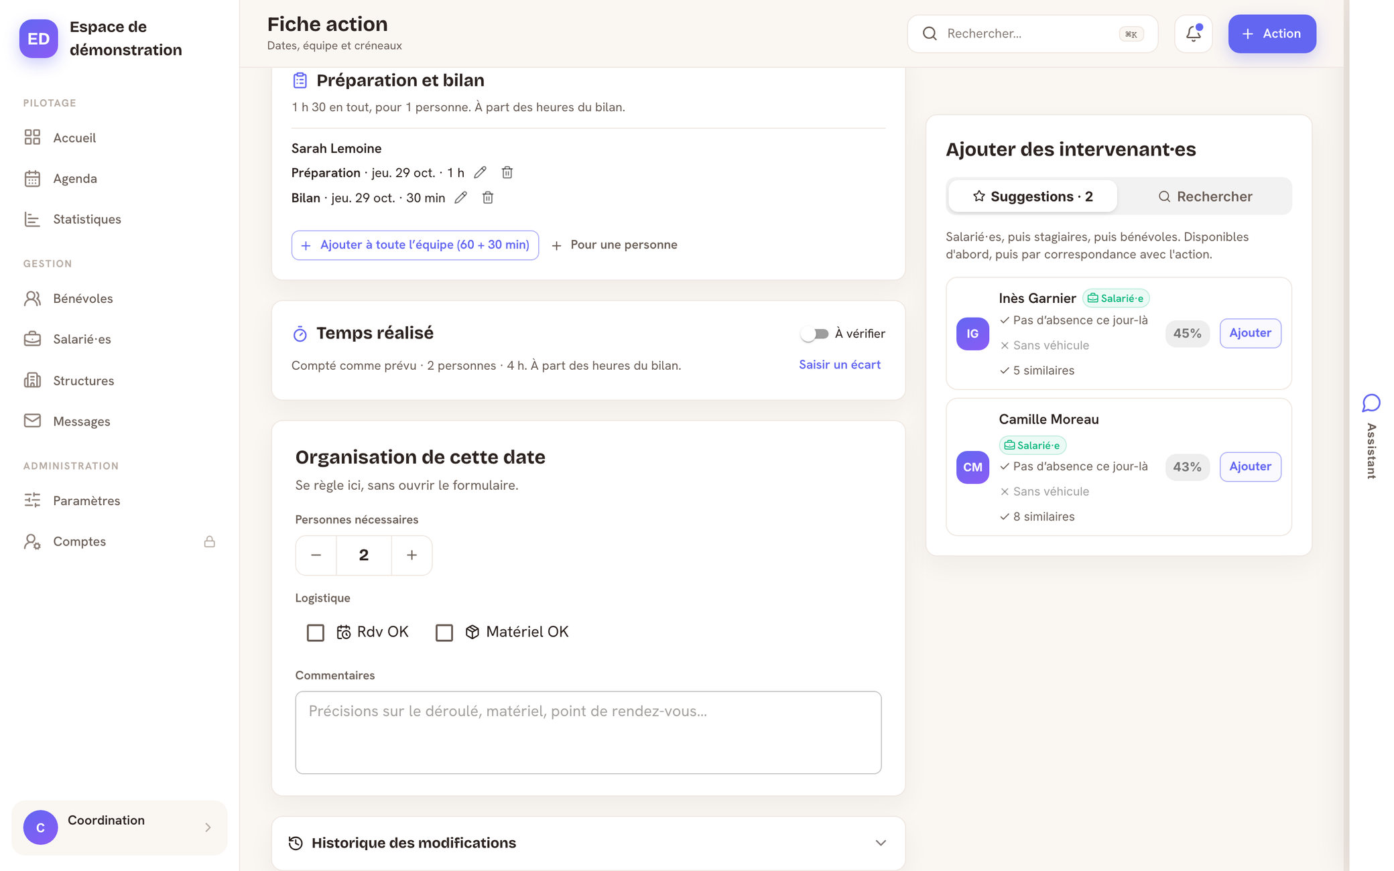Click the Accueil grid icon

point(32,137)
